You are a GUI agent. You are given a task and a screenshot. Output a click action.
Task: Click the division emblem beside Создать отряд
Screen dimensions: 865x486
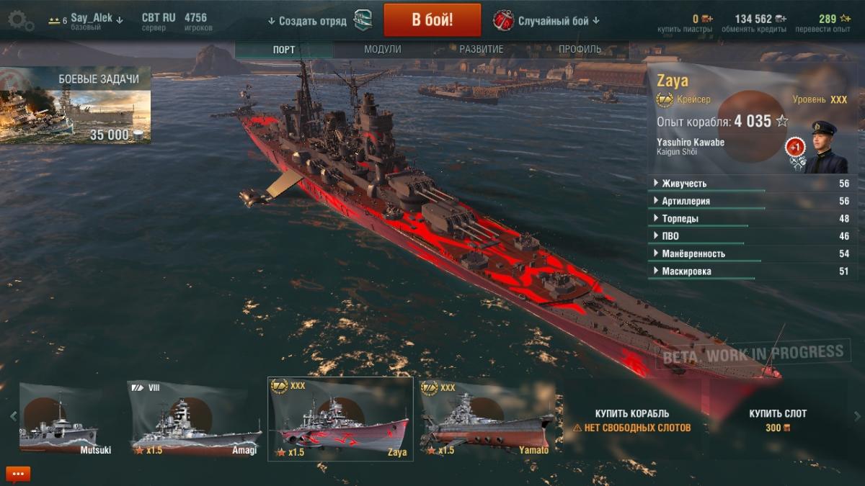tap(363, 20)
